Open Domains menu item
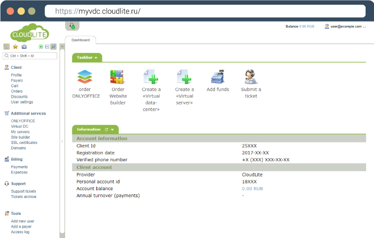 pos(18,148)
